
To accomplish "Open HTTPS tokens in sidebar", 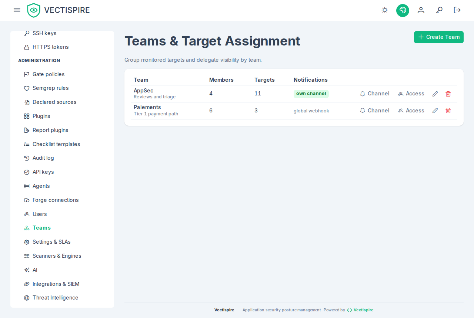I will pos(62,47).
